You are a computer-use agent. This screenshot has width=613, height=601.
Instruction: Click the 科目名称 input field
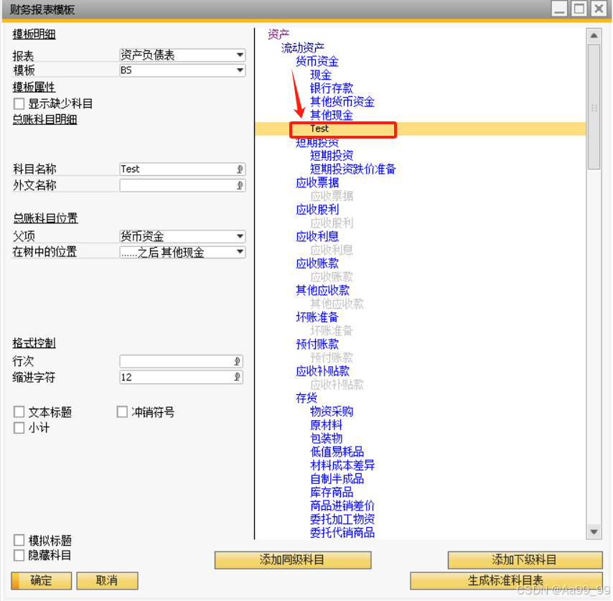point(182,169)
